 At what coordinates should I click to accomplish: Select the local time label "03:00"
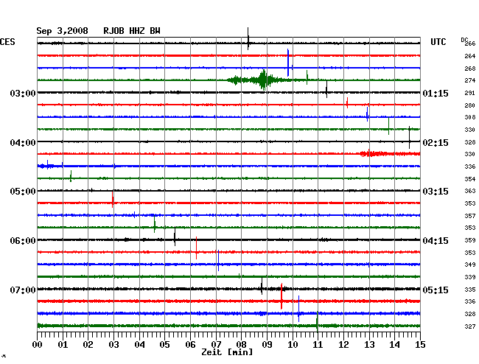coord(23,93)
